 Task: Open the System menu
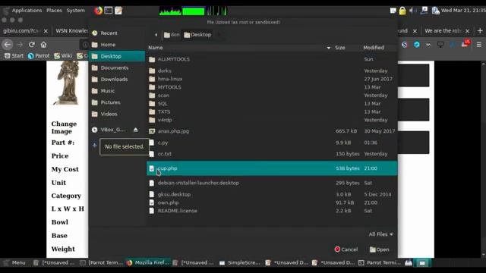click(76, 11)
